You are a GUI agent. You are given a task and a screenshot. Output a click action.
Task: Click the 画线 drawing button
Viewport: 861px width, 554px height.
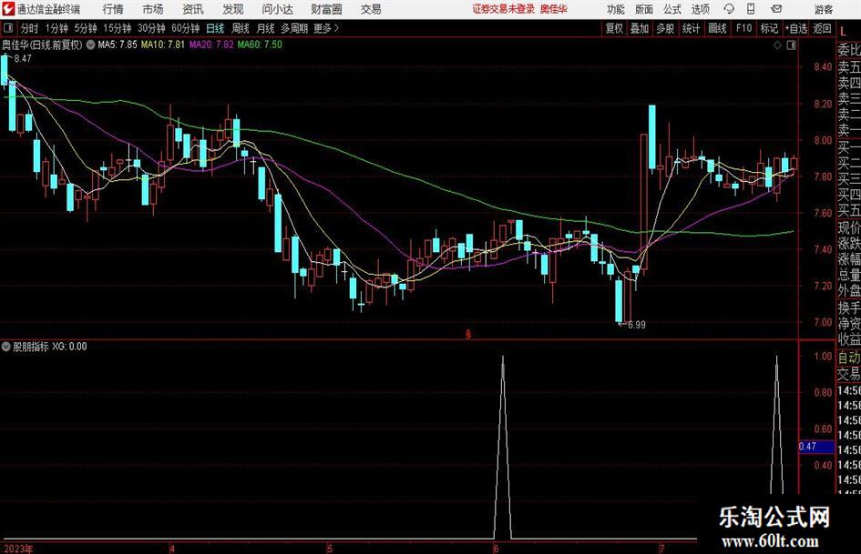(717, 28)
